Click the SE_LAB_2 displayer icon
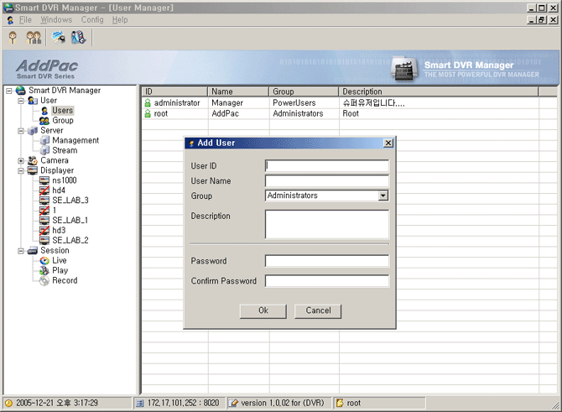This screenshot has width=562, height=412. pos(44,240)
